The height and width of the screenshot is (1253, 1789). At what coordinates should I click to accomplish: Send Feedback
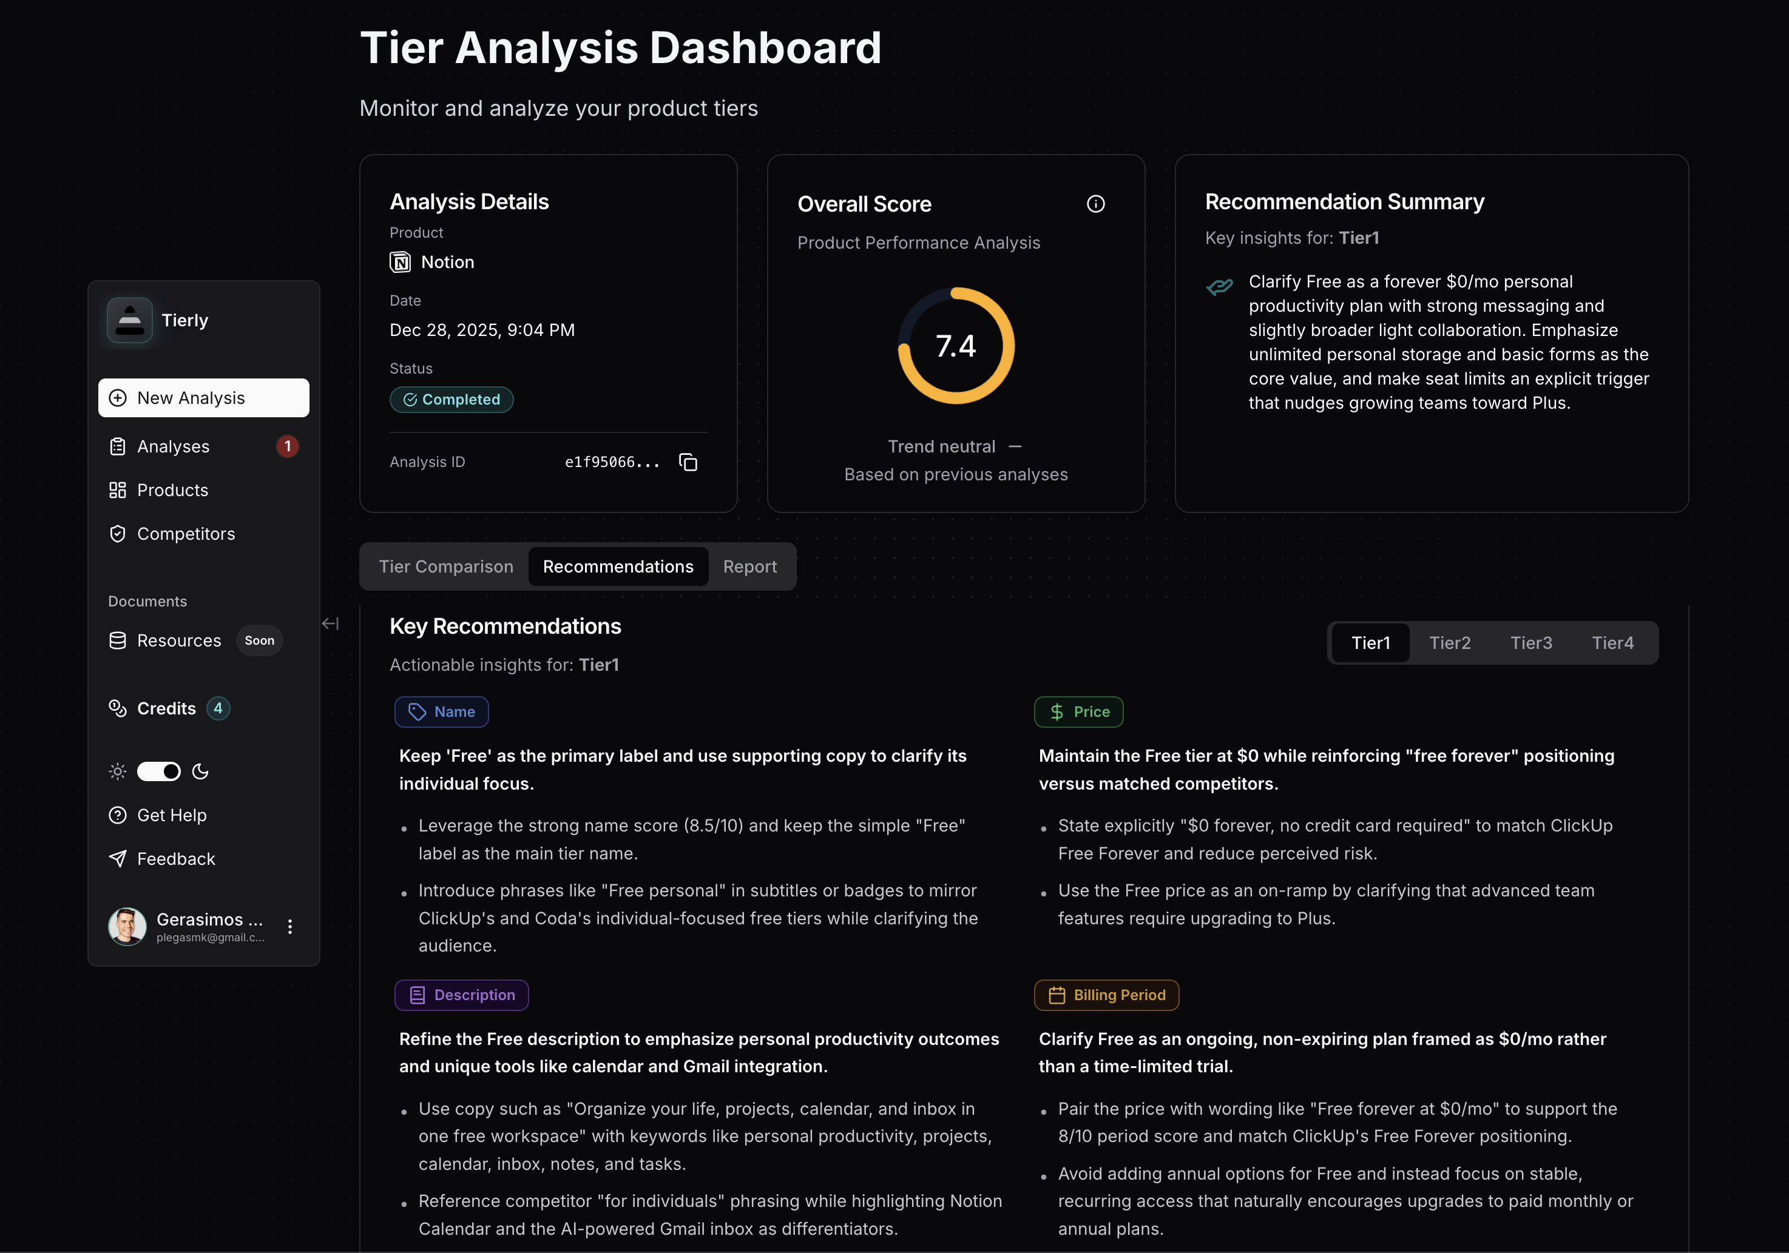[x=175, y=858]
